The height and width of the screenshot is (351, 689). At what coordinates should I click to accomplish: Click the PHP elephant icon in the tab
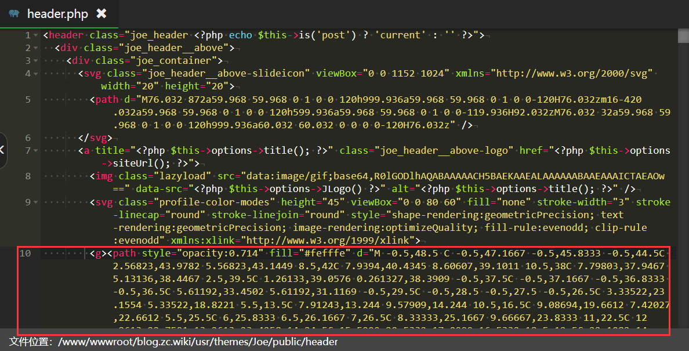[x=14, y=13]
